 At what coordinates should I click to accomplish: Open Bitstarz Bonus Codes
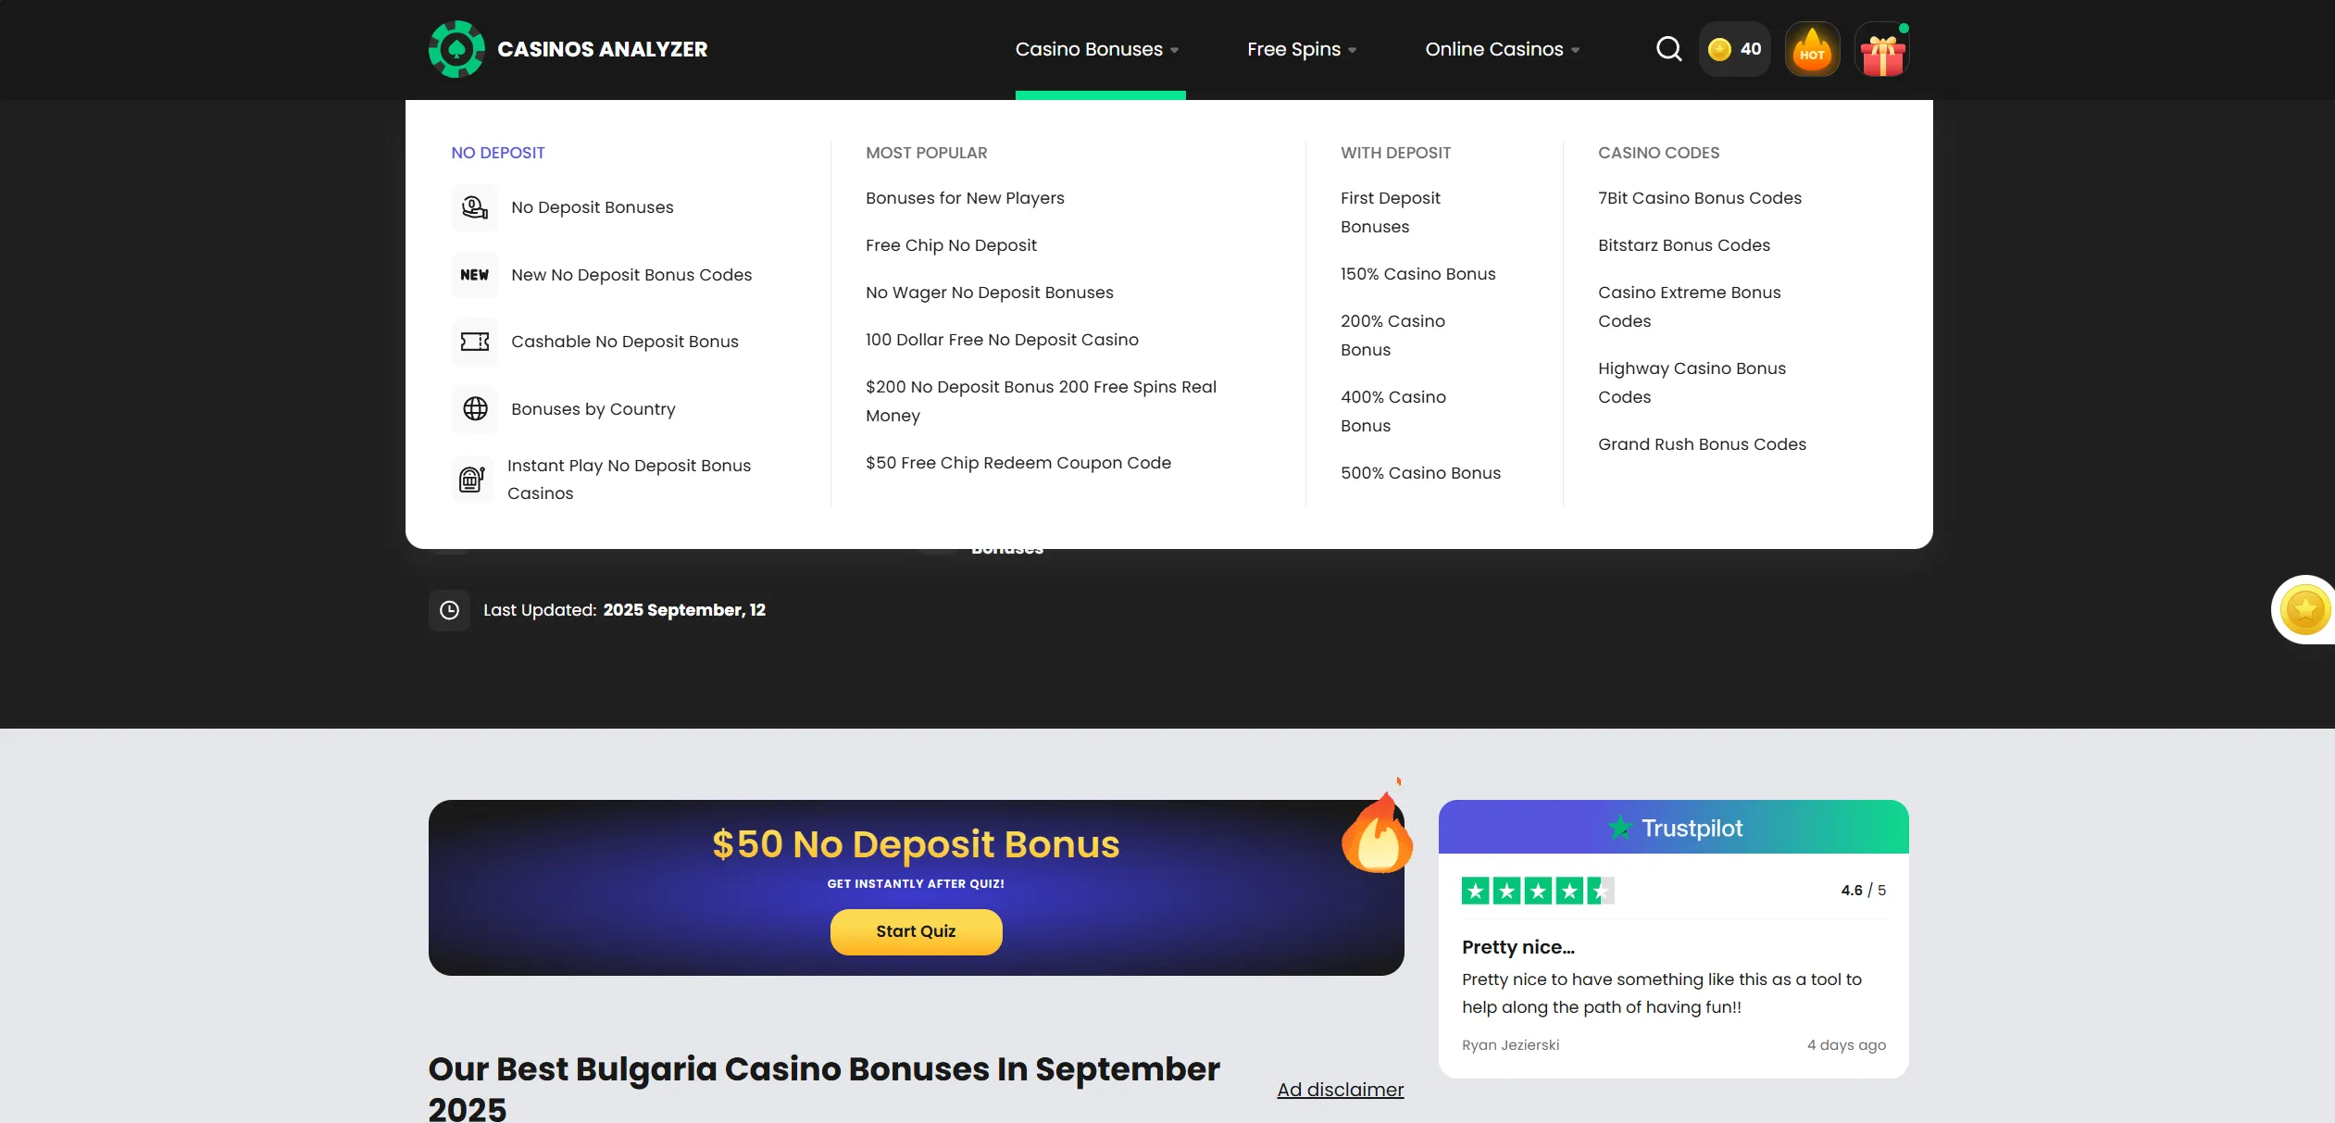click(1683, 245)
